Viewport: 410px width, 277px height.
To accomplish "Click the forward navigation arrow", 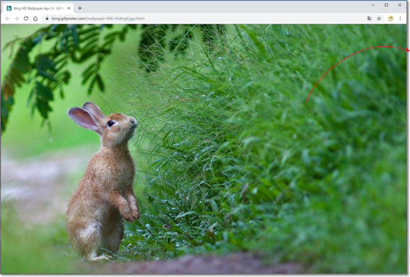I will pyautogui.click(x=16, y=19).
